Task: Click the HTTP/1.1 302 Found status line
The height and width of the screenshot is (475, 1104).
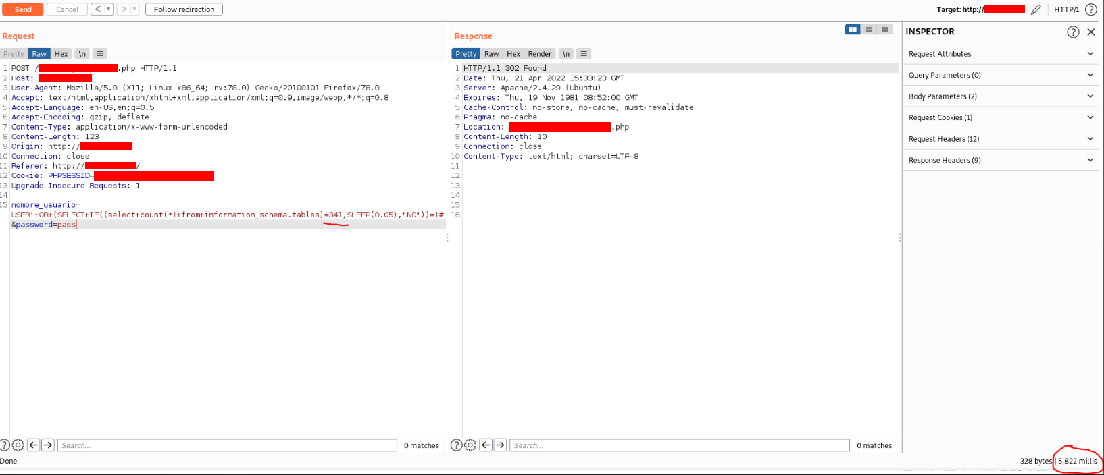Action: (x=505, y=68)
